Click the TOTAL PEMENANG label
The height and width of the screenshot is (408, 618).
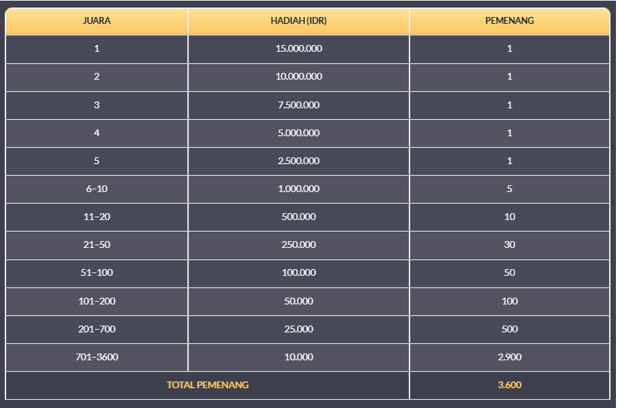point(208,385)
